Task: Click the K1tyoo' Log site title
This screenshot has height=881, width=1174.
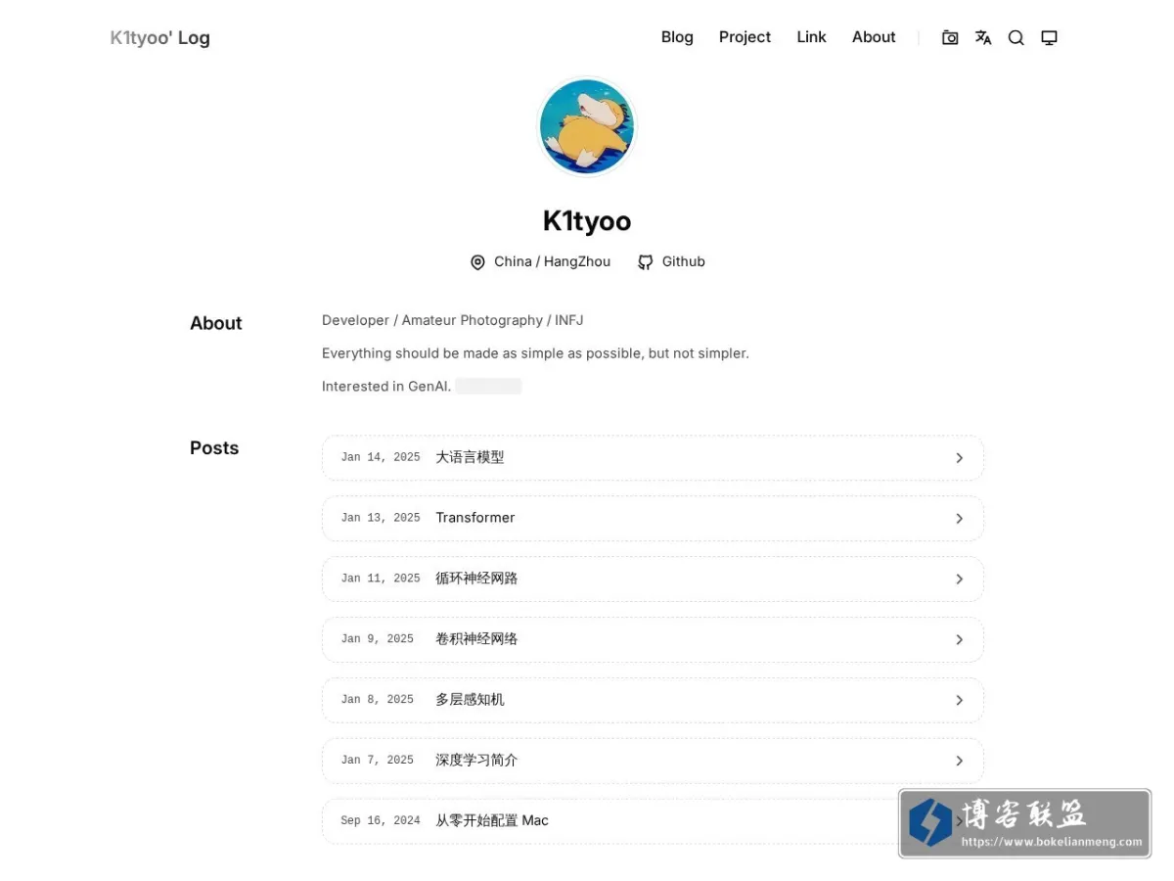Action: pos(159,38)
